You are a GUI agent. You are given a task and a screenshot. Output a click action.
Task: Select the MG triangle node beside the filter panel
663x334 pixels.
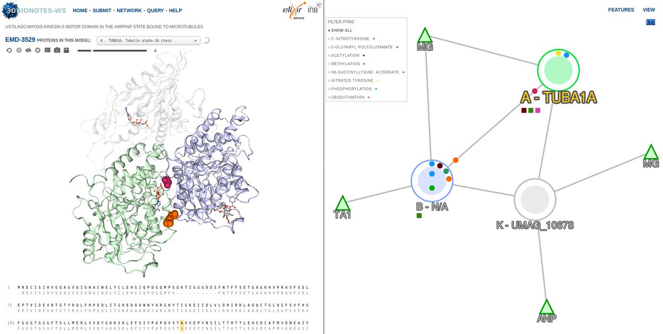tap(424, 35)
